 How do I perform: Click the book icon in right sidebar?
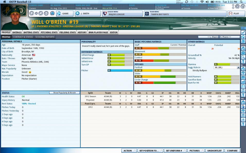pyautogui.click(x=243, y=41)
